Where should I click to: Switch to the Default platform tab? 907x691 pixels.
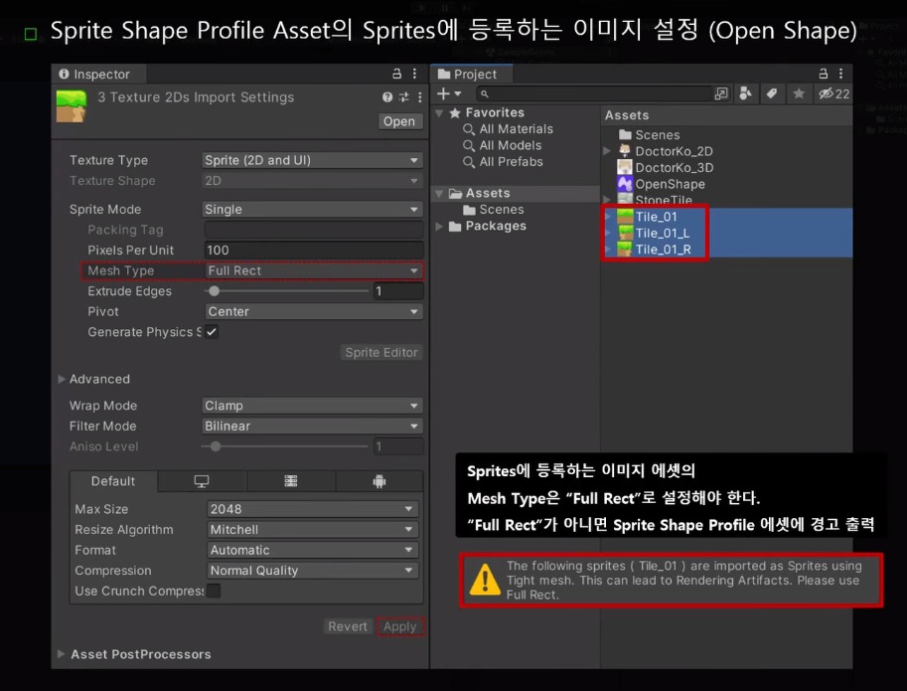[113, 480]
